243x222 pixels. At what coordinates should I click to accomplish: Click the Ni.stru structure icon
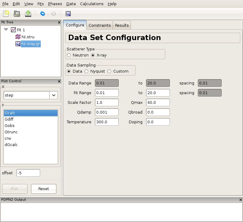click(x=18, y=37)
